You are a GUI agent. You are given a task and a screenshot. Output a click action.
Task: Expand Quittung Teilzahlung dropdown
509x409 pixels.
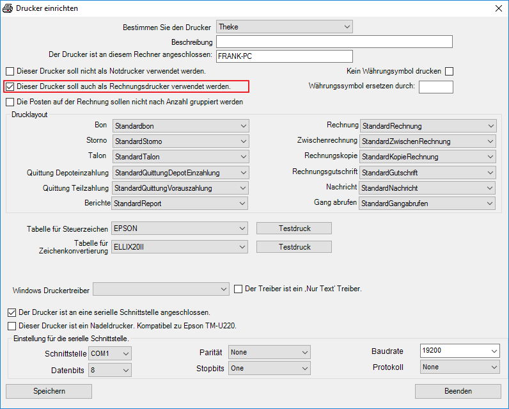[180, 188]
